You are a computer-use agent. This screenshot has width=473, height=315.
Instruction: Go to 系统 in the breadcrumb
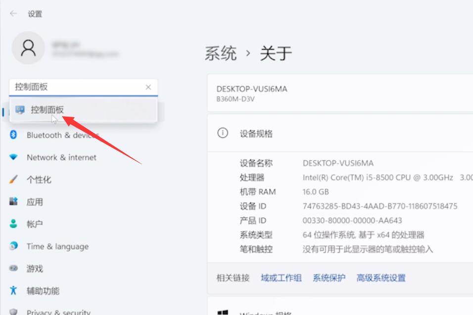221,53
